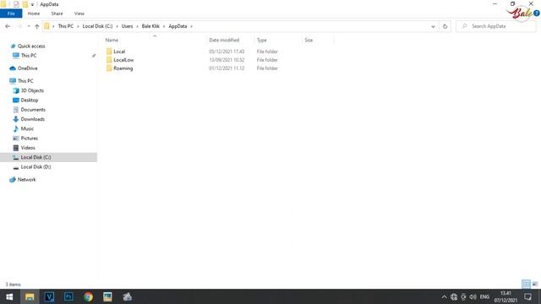Refresh the AppData folder view
The width and height of the screenshot is (541, 304).
445,26
